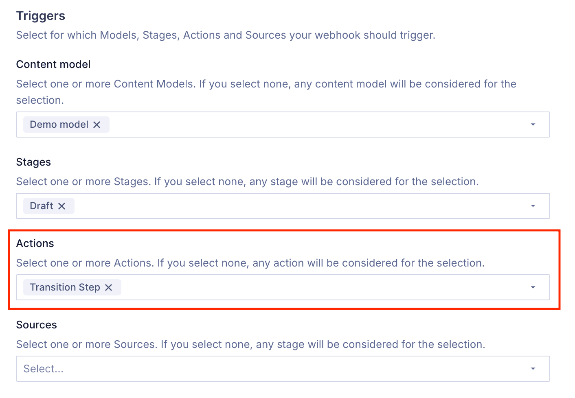This screenshot has width=575, height=398.
Task: Expand the Actions dropdown arrow
Action: tap(533, 287)
